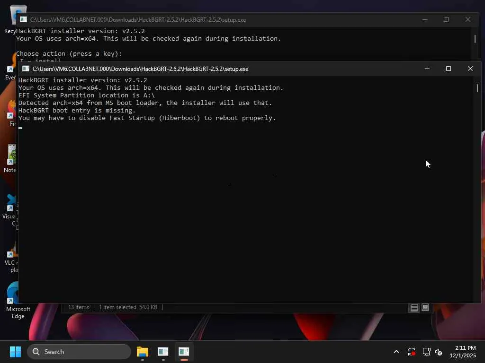Switch Explorer to details view icon

coord(414,307)
